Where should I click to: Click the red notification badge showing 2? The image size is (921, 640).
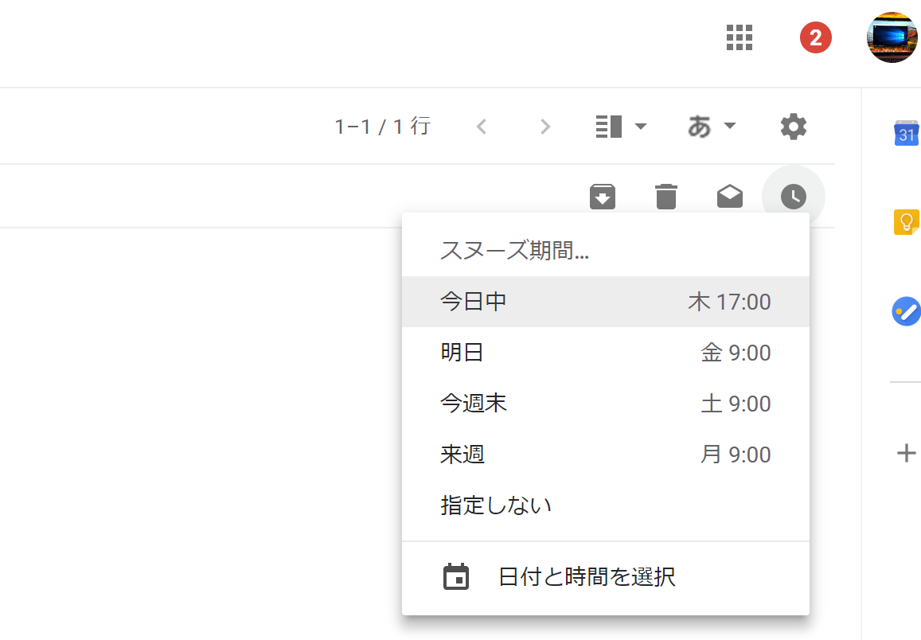pyautogui.click(x=815, y=37)
